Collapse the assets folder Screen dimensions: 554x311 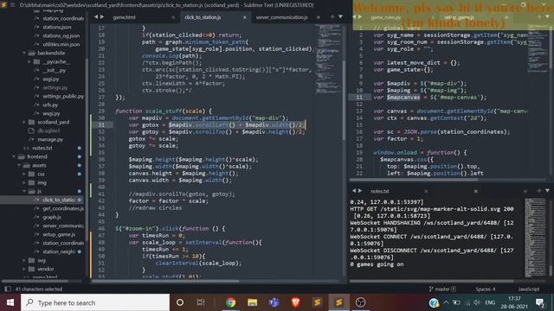click(19, 165)
